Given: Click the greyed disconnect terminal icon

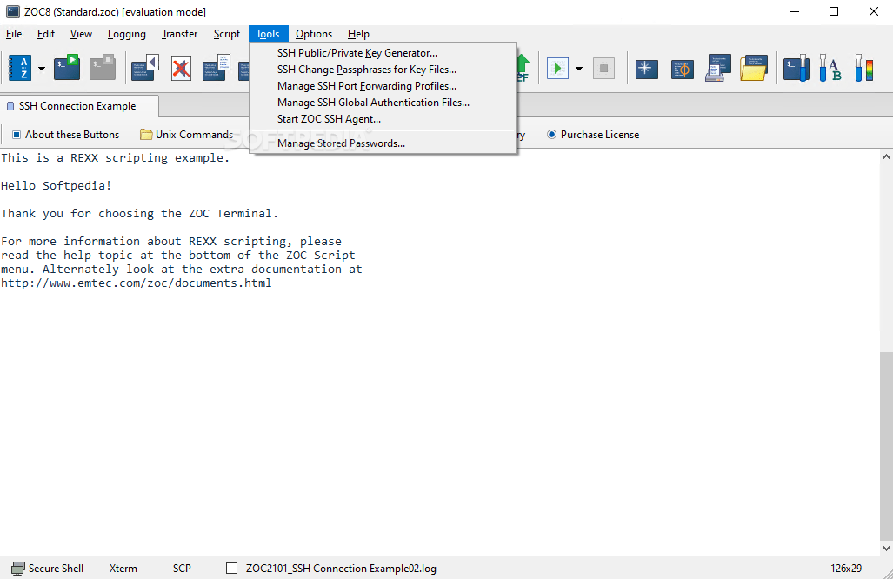Looking at the screenshot, I should click(x=103, y=68).
